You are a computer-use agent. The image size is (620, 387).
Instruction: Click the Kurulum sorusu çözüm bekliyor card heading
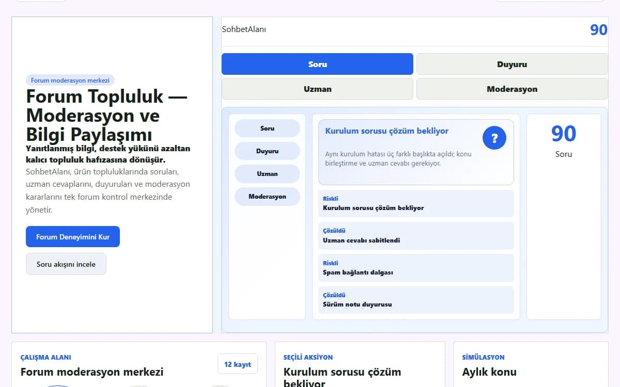click(x=387, y=131)
